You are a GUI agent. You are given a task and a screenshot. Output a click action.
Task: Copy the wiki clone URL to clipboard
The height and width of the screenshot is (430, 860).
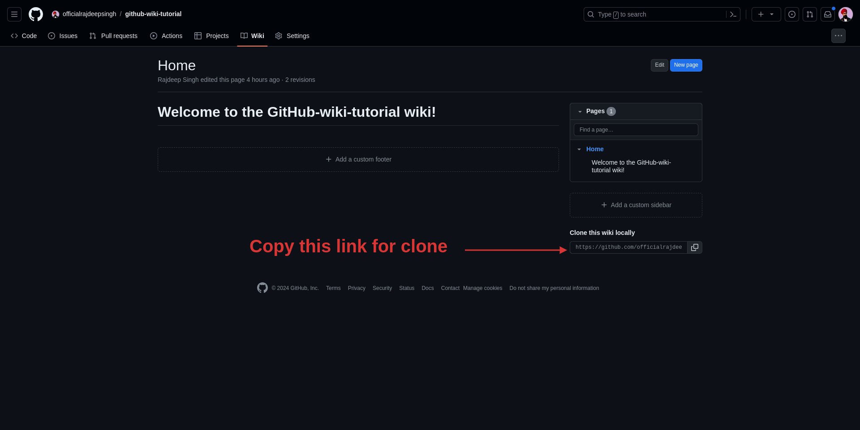[x=695, y=247]
